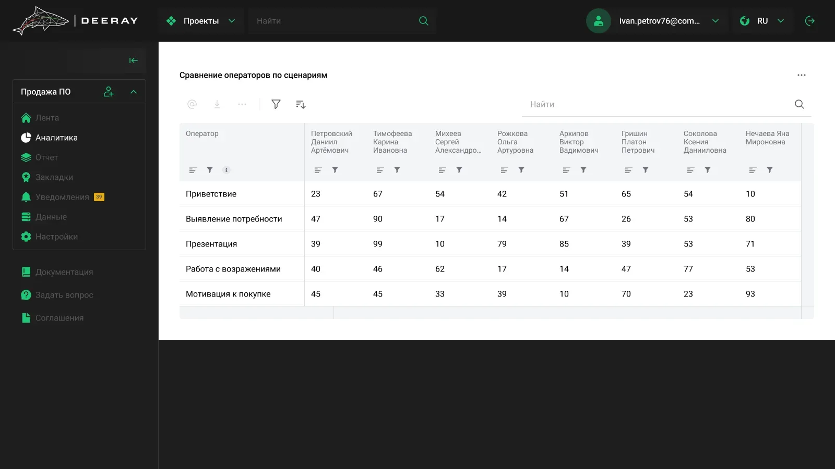Click the download icon in table toolbar

(x=217, y=104)
